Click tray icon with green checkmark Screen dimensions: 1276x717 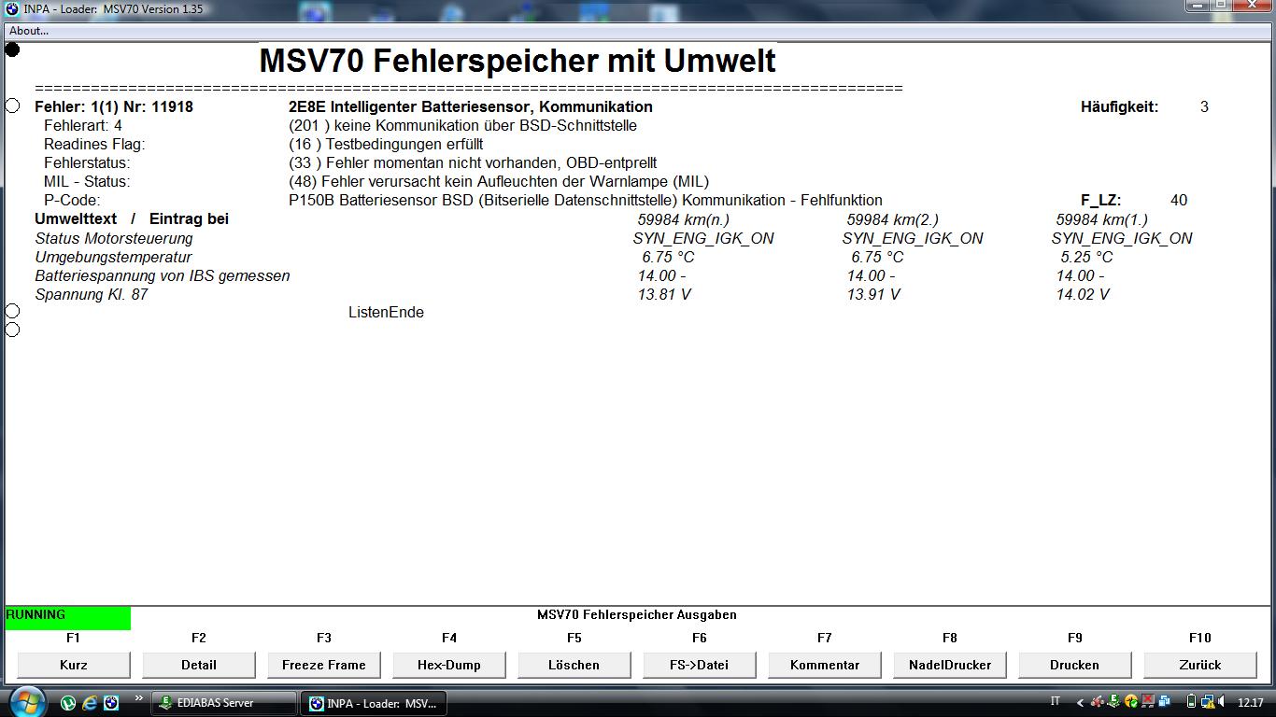tap(1131, 701)
